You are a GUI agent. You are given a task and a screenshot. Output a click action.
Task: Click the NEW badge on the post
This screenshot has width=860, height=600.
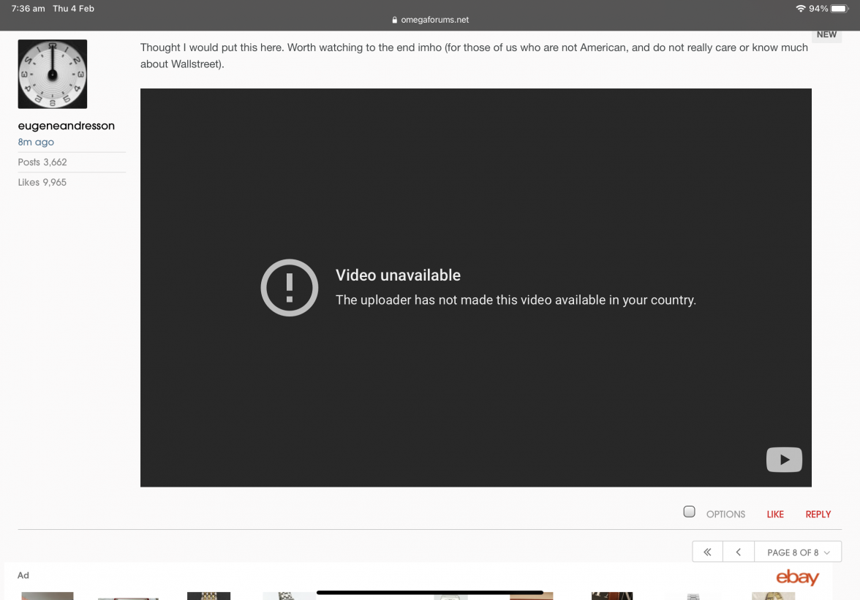coord(826,34)
